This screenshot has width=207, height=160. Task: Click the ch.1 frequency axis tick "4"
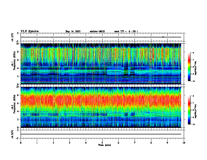click(18, 68)
